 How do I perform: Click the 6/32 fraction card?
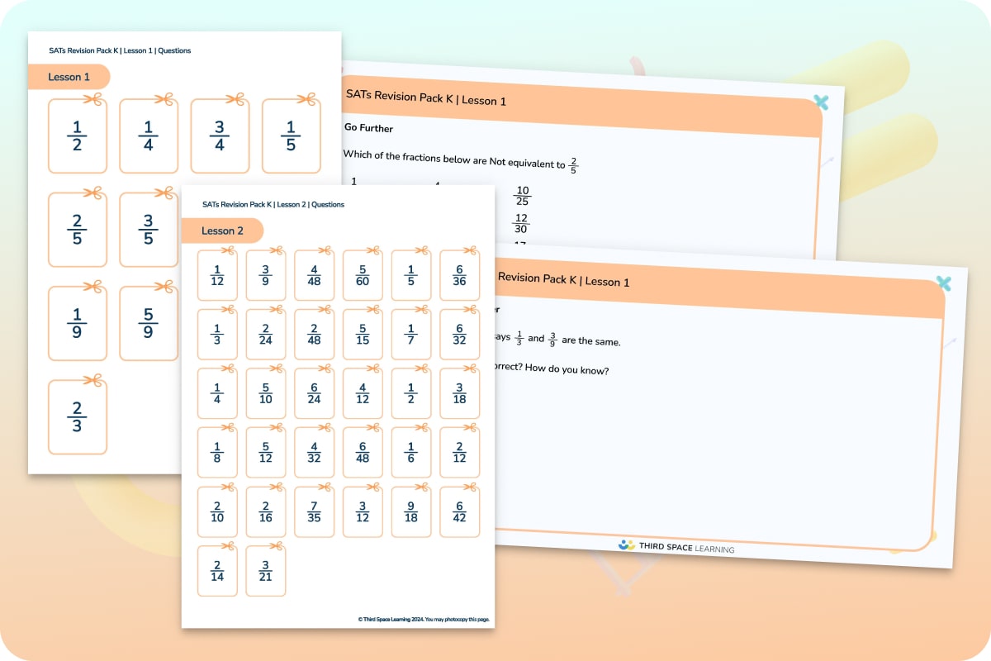(460, 335)
